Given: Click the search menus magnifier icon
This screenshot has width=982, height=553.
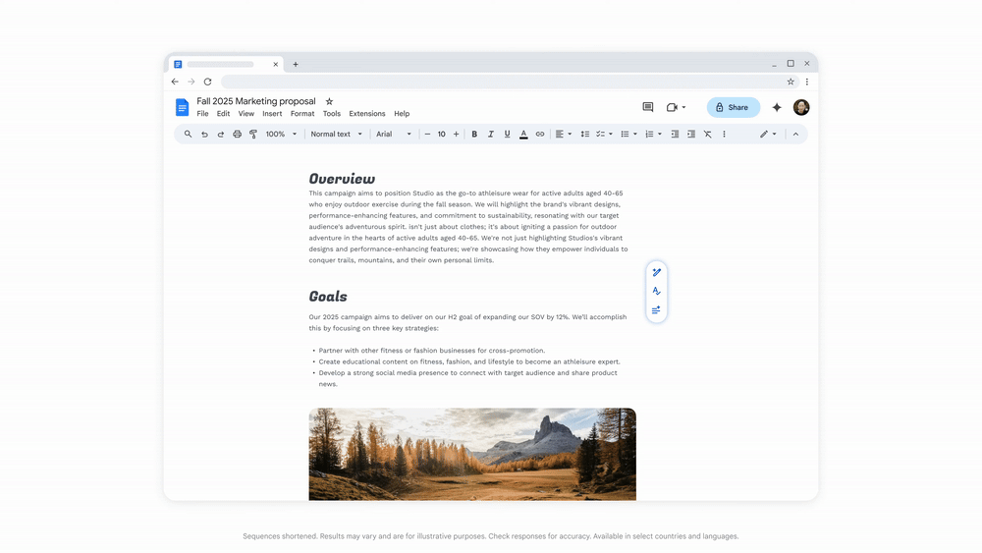Looking at the screenshot, I should point(188,134).
